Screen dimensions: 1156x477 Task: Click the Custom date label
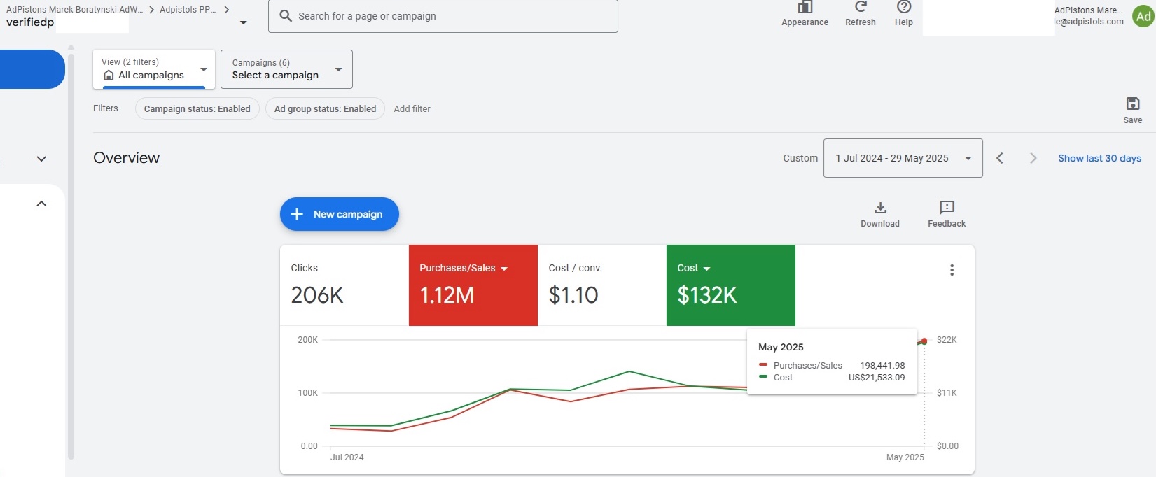click(x=800, y=158)
